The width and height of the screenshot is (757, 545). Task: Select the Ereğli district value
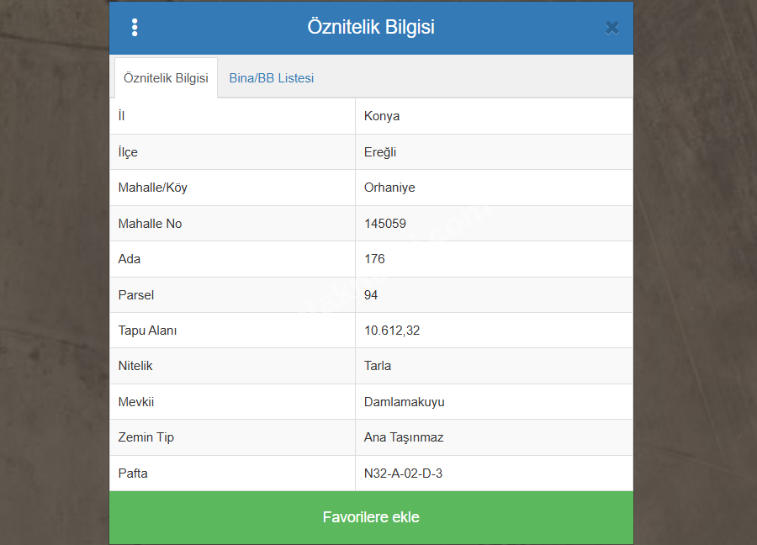(380, 152)
